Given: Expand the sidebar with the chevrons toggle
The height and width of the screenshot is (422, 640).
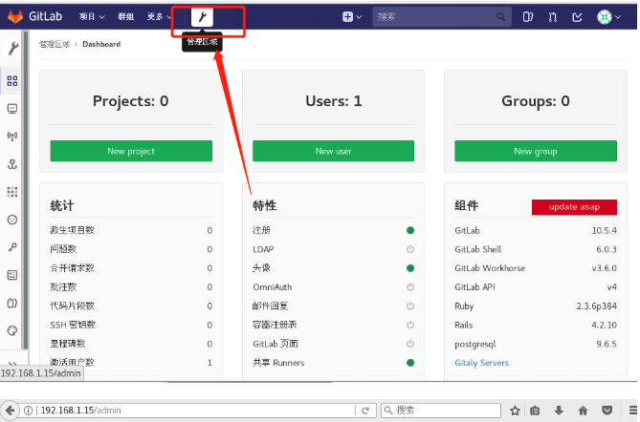Looking at the screenshot, I should click(12, 363).
